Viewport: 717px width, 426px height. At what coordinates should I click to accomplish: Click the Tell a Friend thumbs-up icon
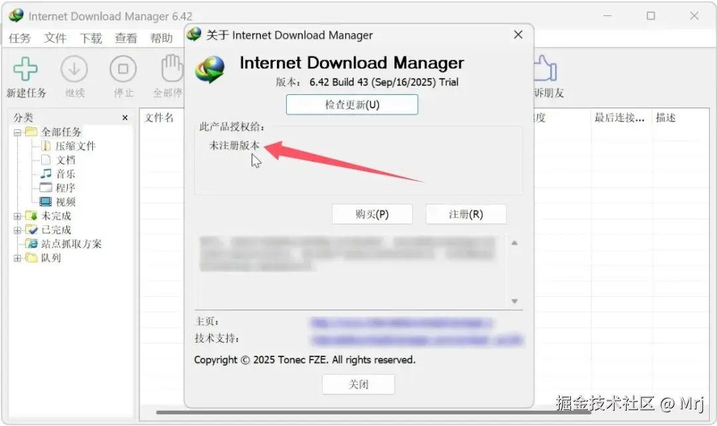pyautogui.click(x=545, y=68)
